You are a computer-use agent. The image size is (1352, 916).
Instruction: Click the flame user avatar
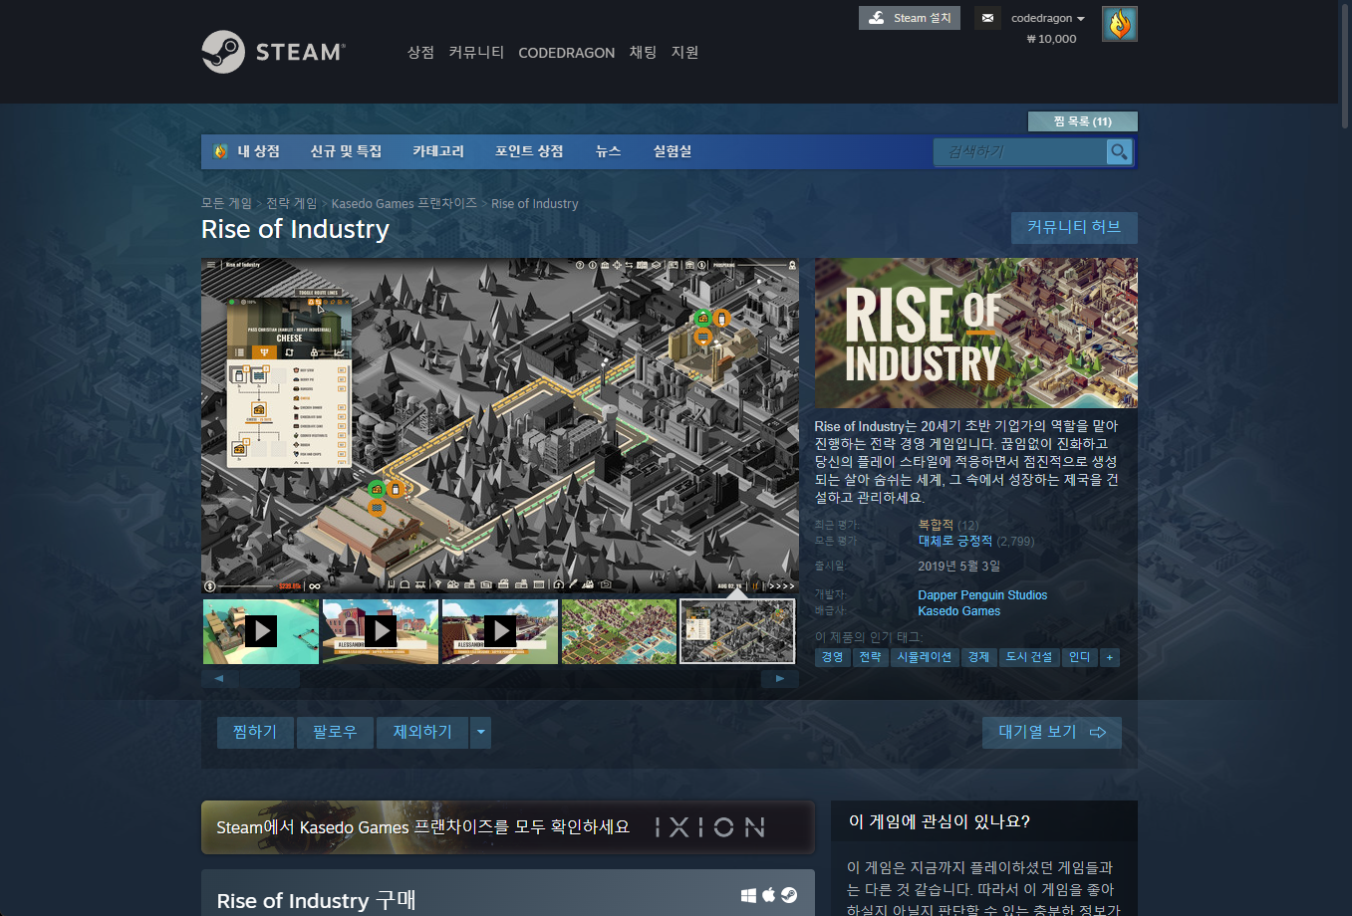tap(1120, 24)
